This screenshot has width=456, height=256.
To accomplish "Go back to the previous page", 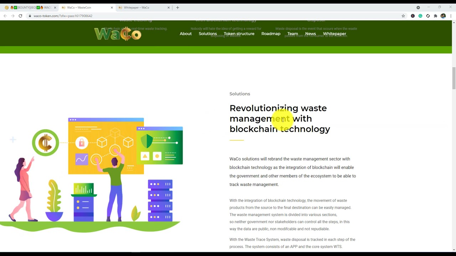I will point(5,16).
